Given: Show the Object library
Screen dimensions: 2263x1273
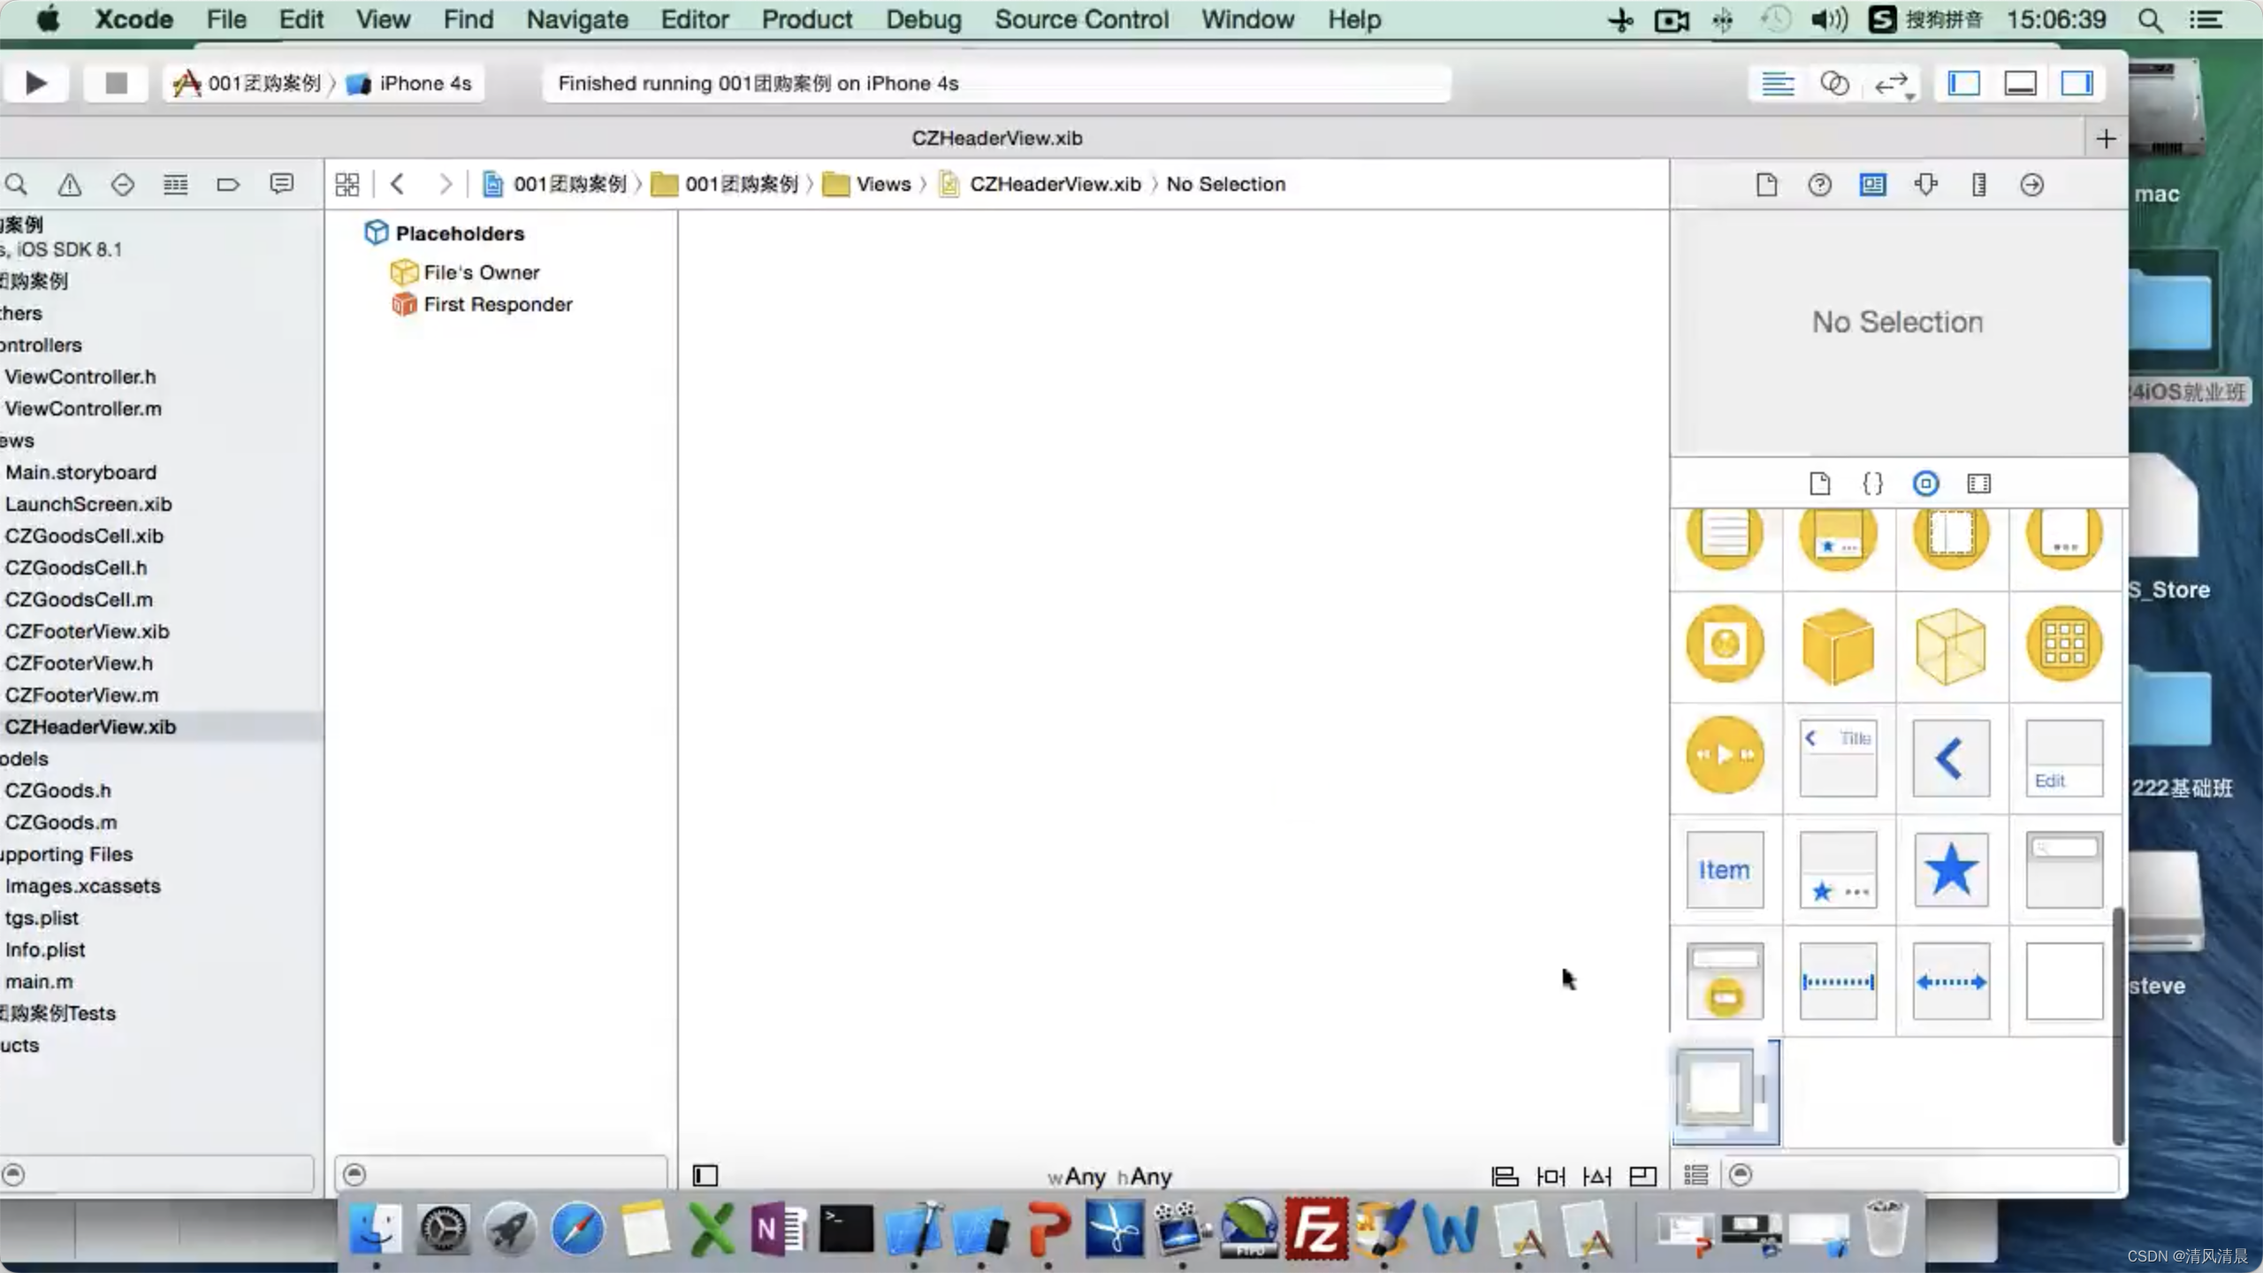Looking at the screenshot, I should click(x=1925, y=484).
